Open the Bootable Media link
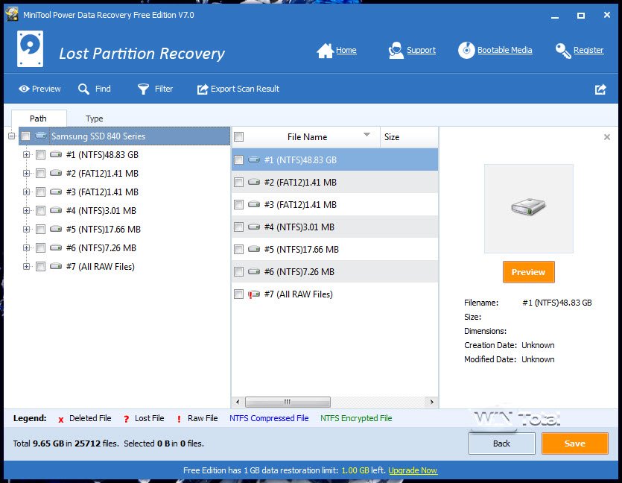The height and width of the screenshot is (483, 622). (x=504, y=50)
